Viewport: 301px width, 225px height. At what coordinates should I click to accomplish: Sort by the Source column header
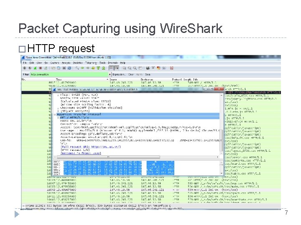point(113,80)
